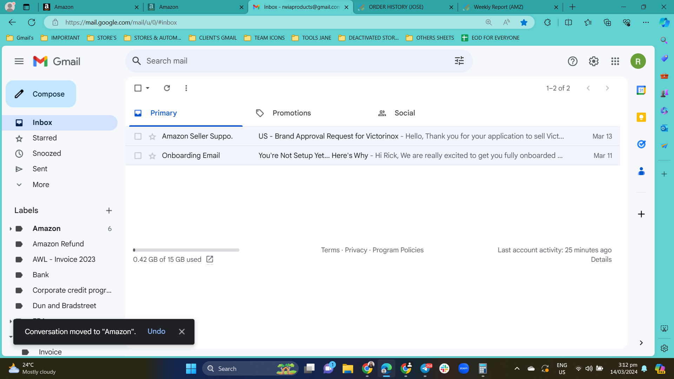Show search options filter icon
The image size is (674, 379).
[459, 61]
